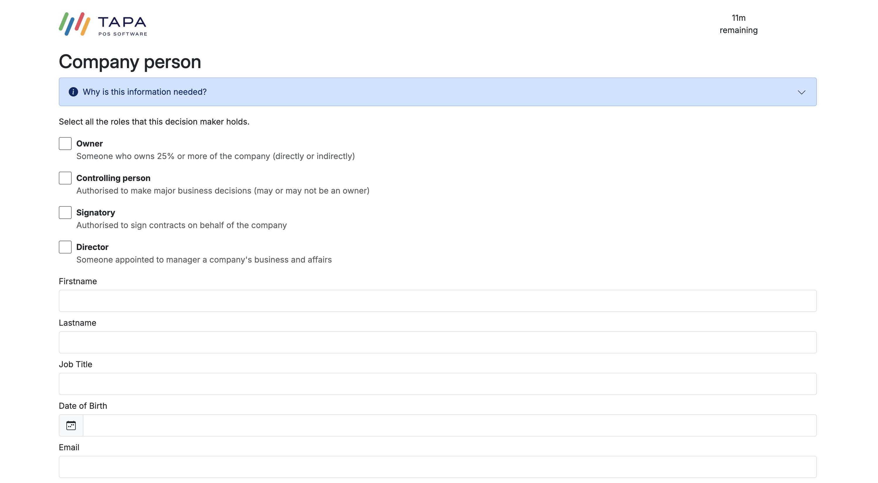
Task: Click the 'Why is this information needed?' link
Action: [x=144, y=92]
